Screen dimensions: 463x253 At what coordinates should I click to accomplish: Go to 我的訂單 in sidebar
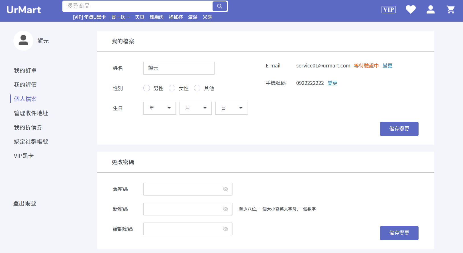pos(25,71)
